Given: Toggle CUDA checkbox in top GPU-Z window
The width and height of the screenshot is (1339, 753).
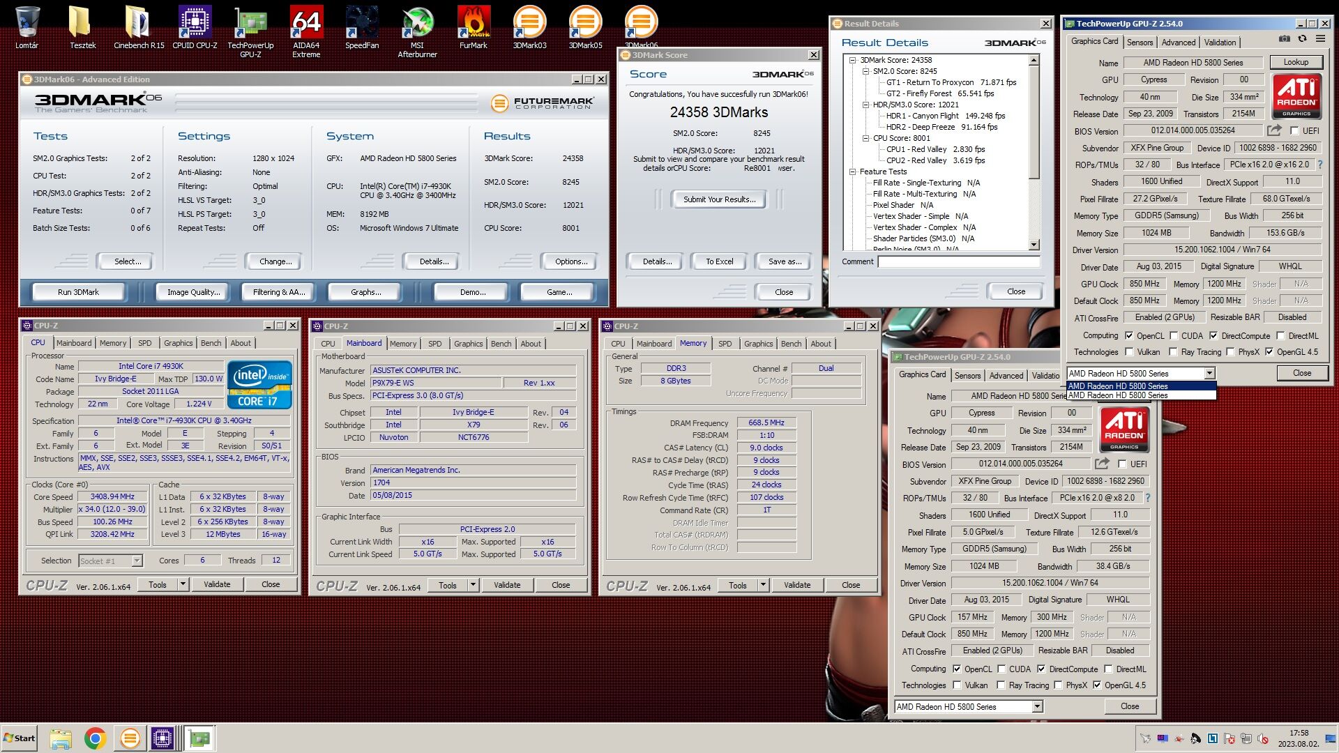Looking at the screenshot, I should 1174,335.
